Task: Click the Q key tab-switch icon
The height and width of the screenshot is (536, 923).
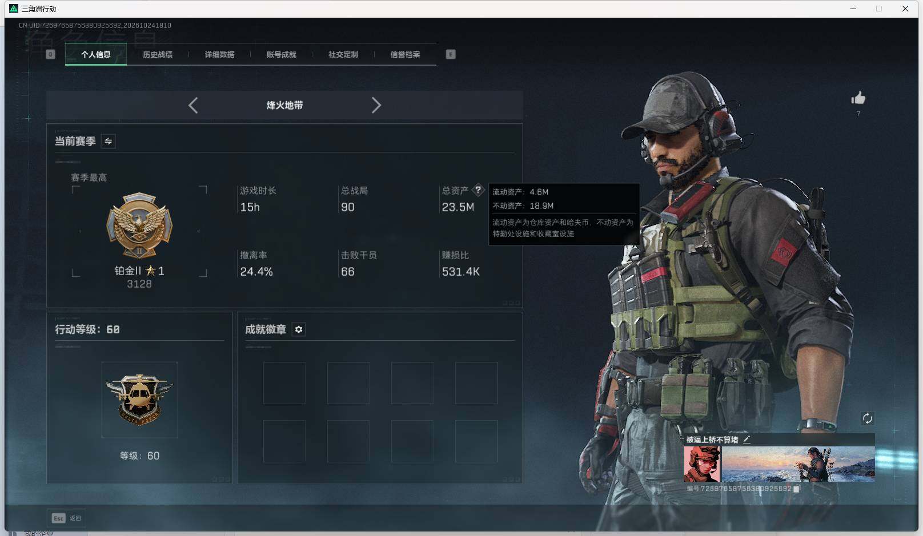Action: tap(50, 54)
